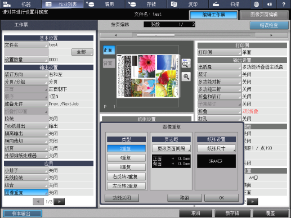Image resolution: width=291 pixels, height=218 pixels.
Task: Click the 全部 all button
Action: click(82, 52)
